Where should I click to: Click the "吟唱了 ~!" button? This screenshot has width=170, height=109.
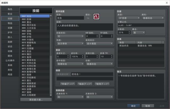[x=67, y=84]
